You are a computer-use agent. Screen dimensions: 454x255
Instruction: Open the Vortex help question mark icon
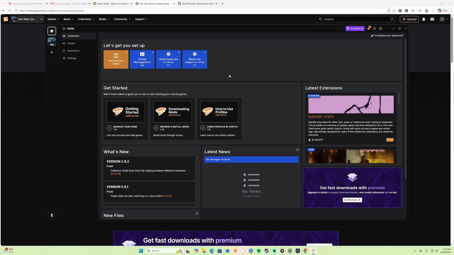tap(375, 29)
